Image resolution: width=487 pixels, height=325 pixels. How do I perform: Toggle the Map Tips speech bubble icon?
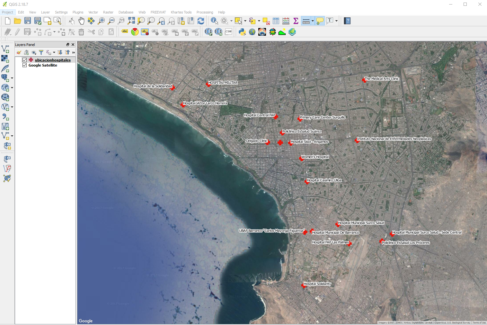coord(320,21)
